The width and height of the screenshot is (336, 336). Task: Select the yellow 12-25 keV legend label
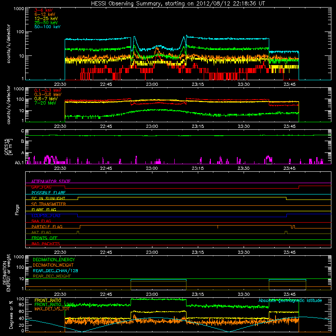click(x=46, y=18)
